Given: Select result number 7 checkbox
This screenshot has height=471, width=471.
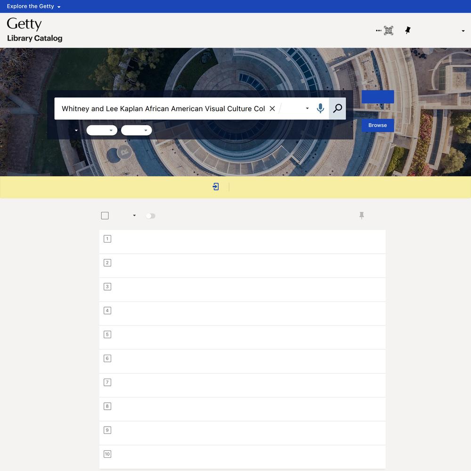Looking at the screenshot, I should coord(107,382).
